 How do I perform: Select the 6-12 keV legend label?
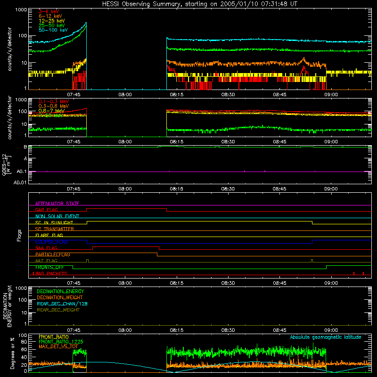coord(50,16)
